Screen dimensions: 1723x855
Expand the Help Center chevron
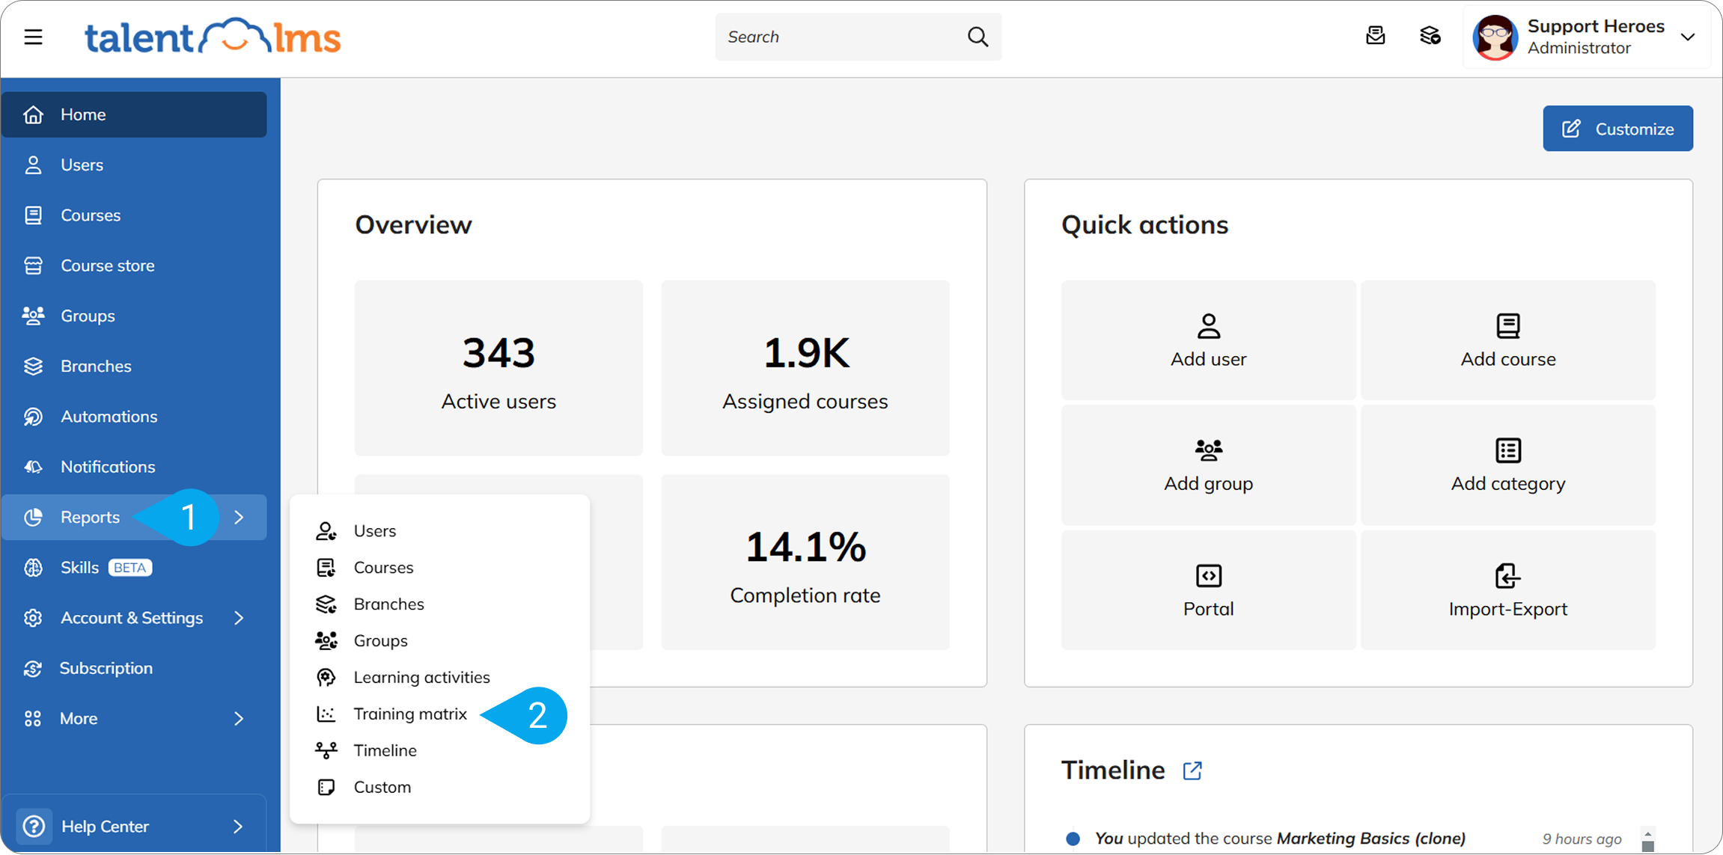coord(238,826)
